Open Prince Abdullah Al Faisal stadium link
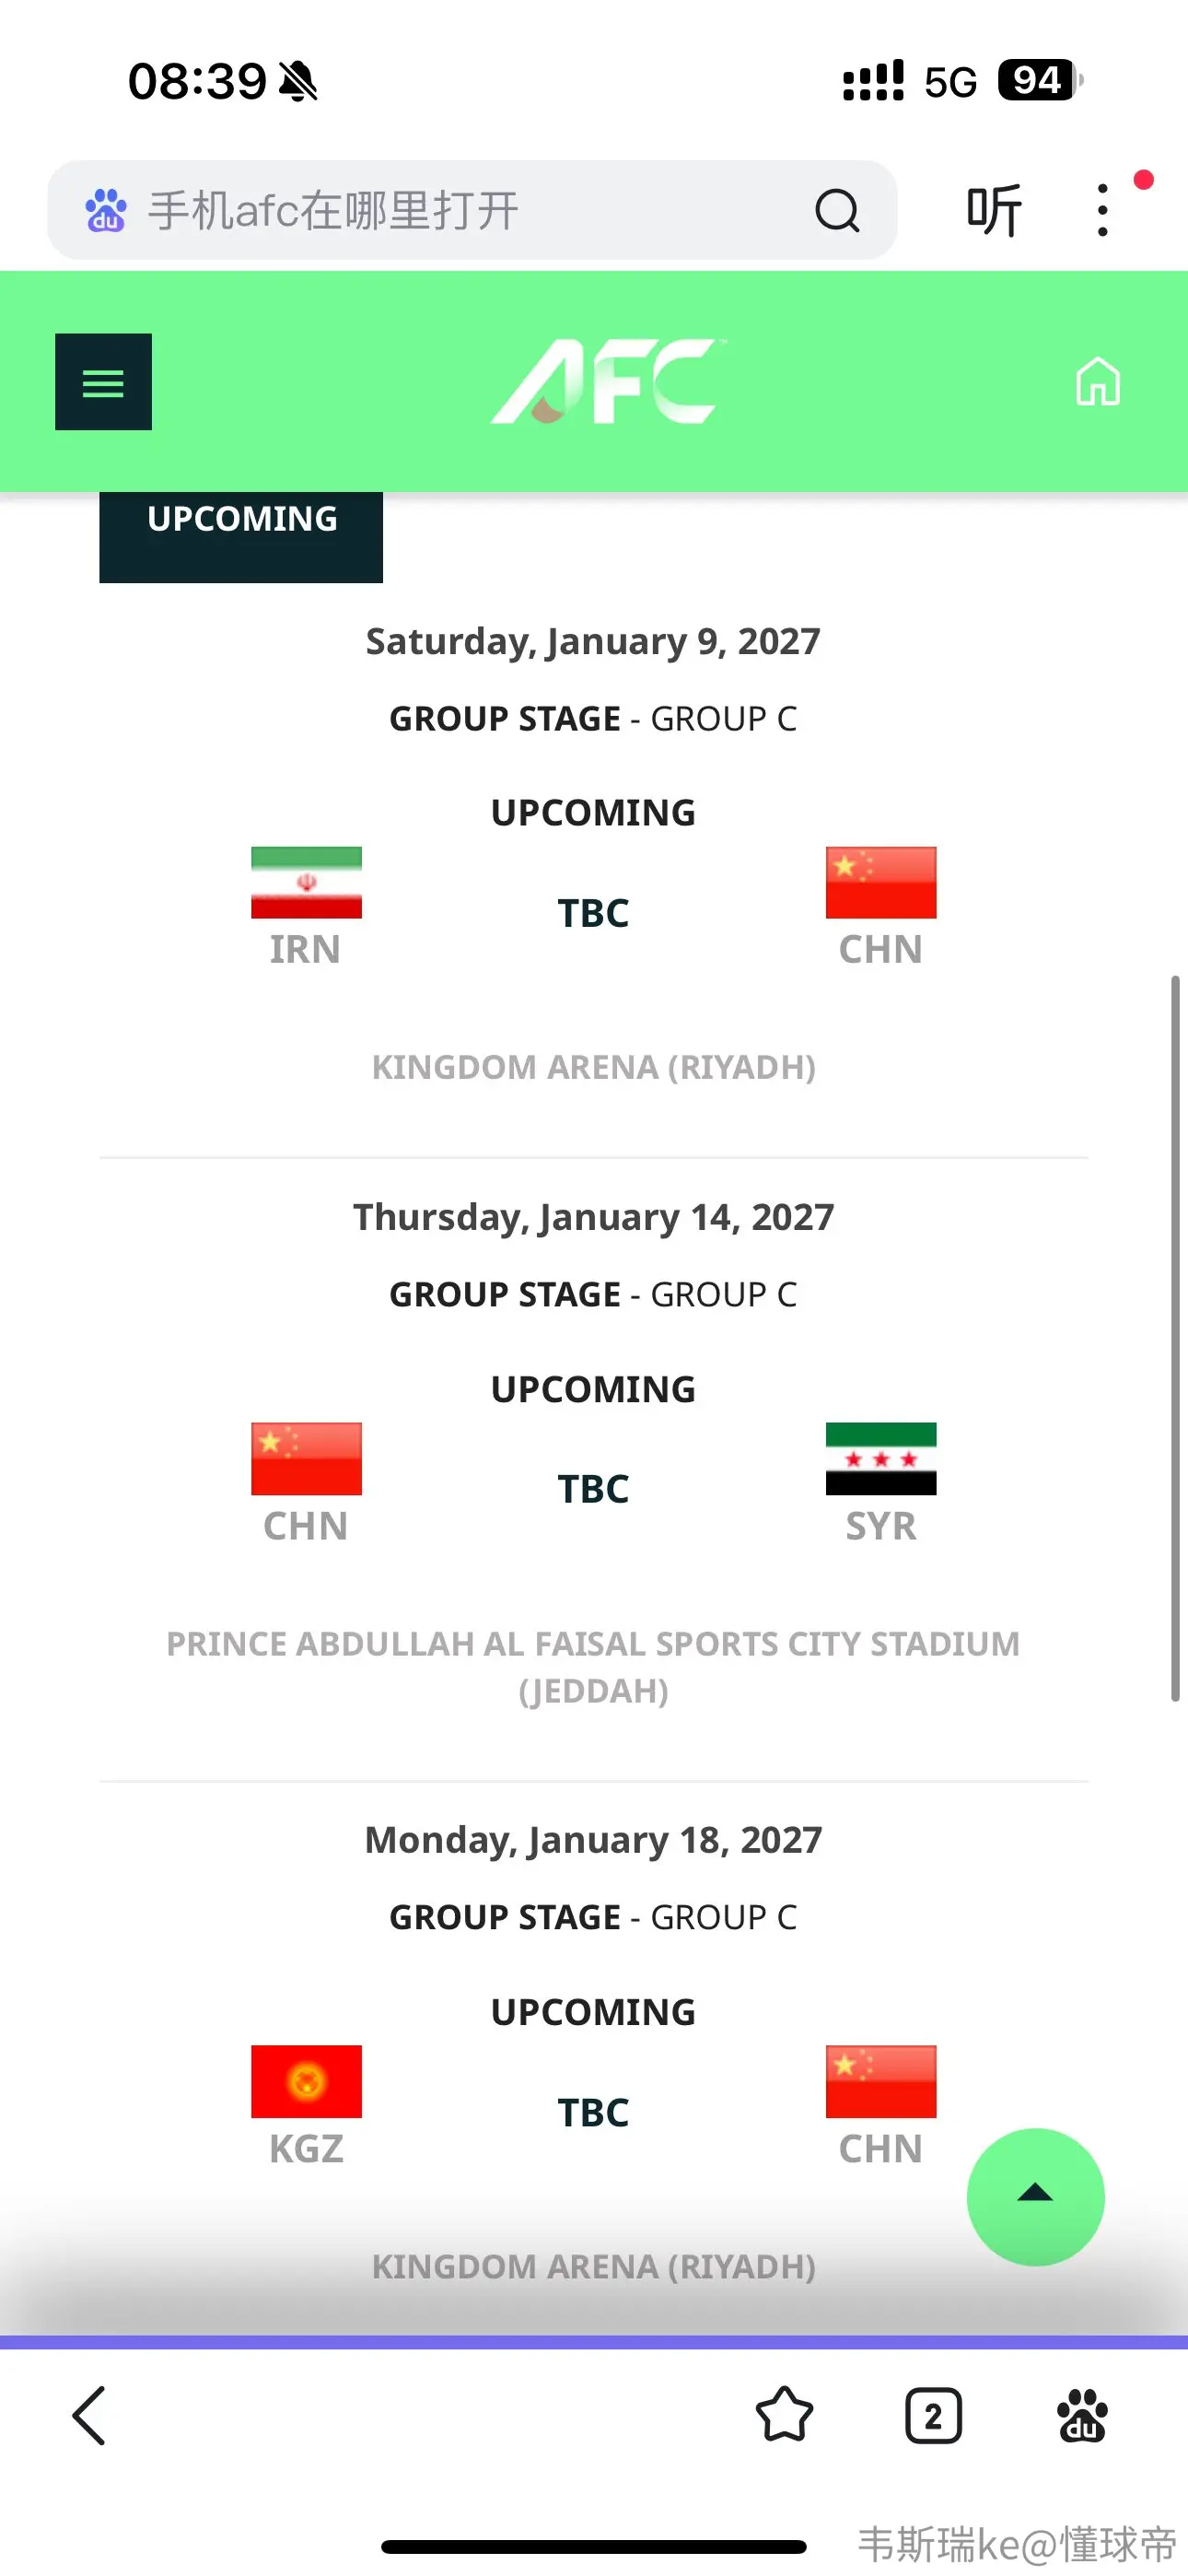This screenshot has width=1188, height=2576. [594, 1667]
